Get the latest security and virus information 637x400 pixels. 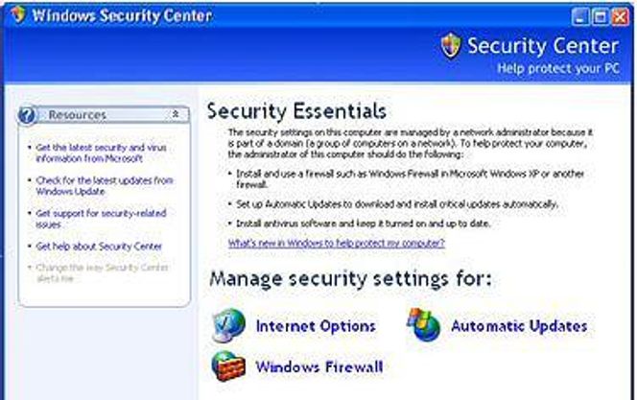click(101, 153)
